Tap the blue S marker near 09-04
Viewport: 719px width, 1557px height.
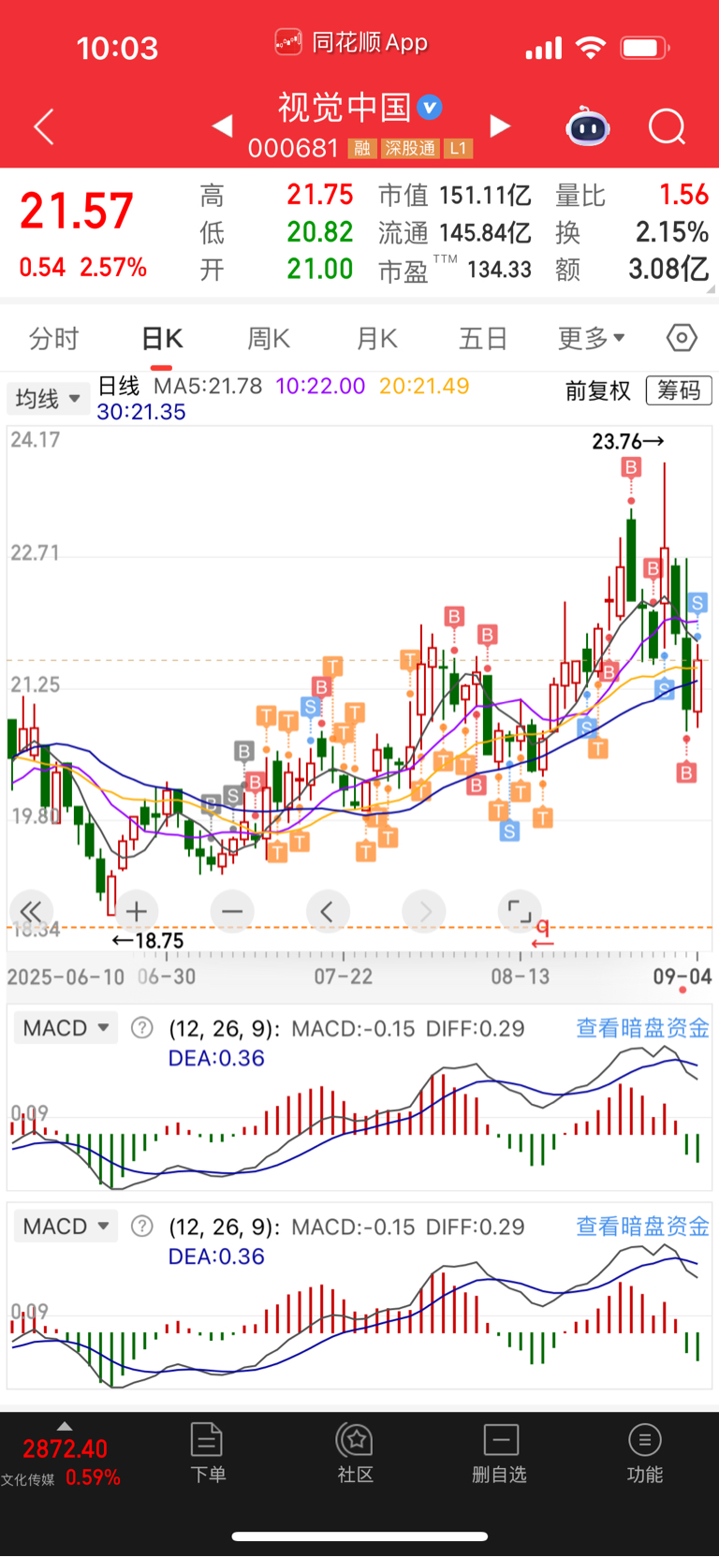click(x=697, y=602)
